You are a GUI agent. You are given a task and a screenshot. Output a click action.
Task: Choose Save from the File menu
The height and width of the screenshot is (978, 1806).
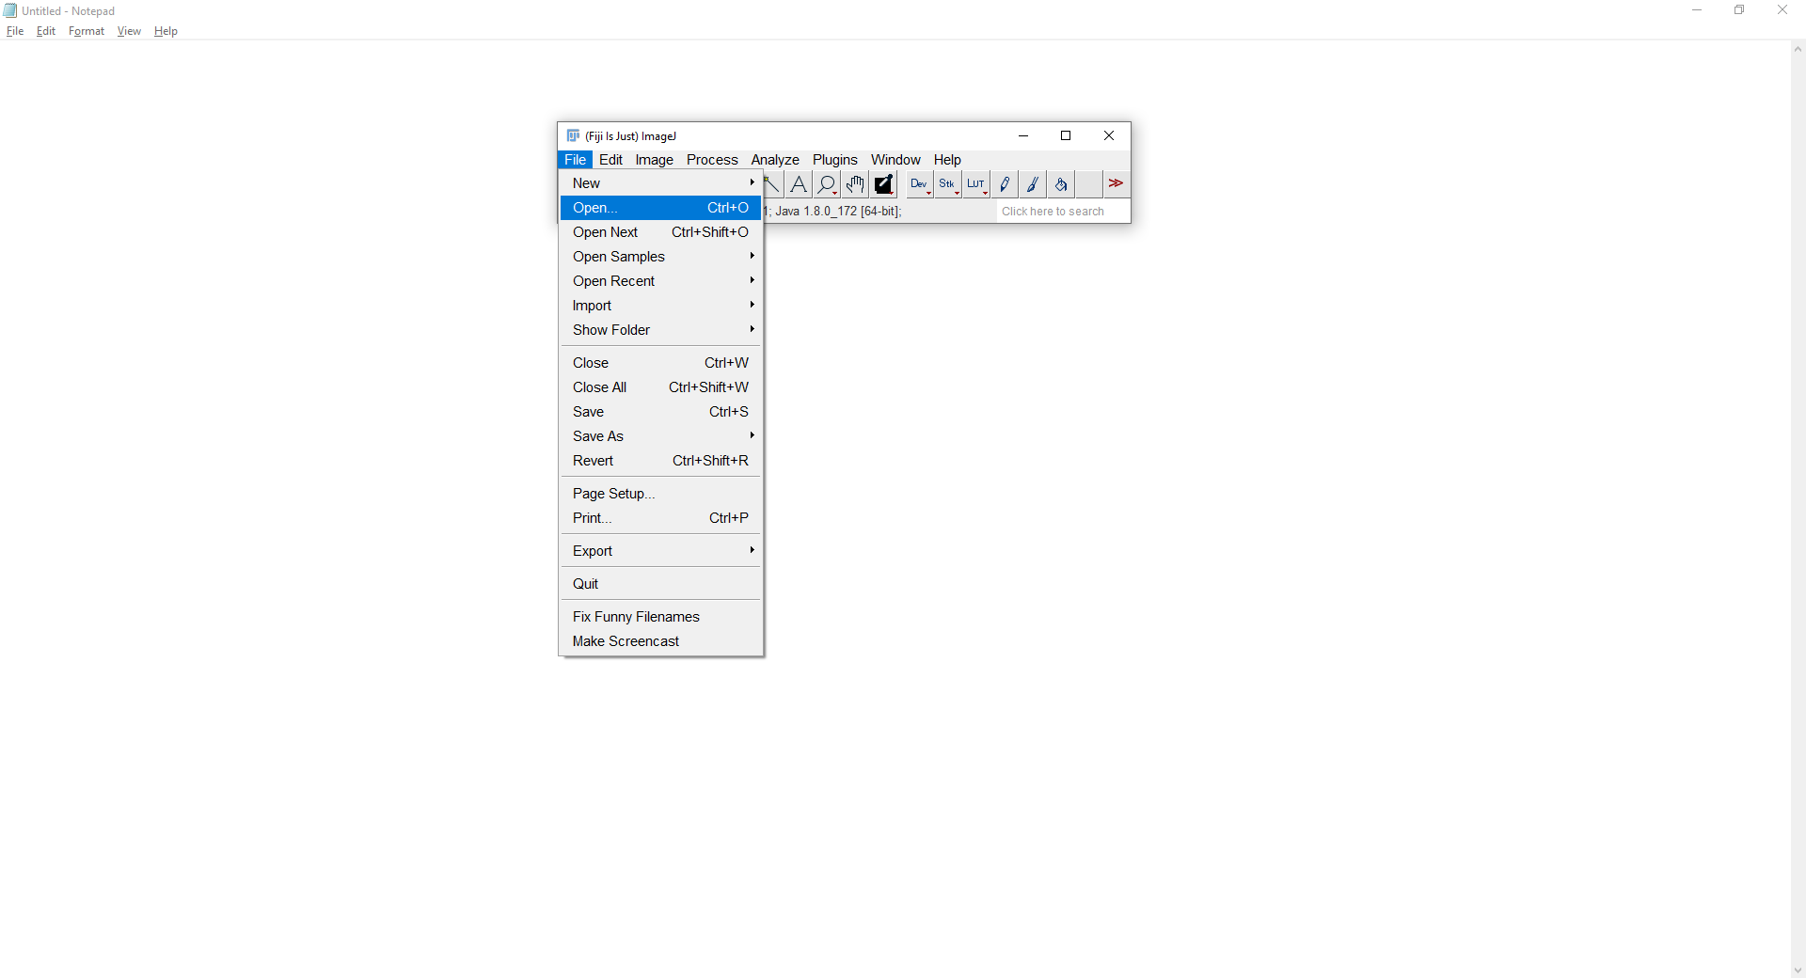[x=660, y=412]
